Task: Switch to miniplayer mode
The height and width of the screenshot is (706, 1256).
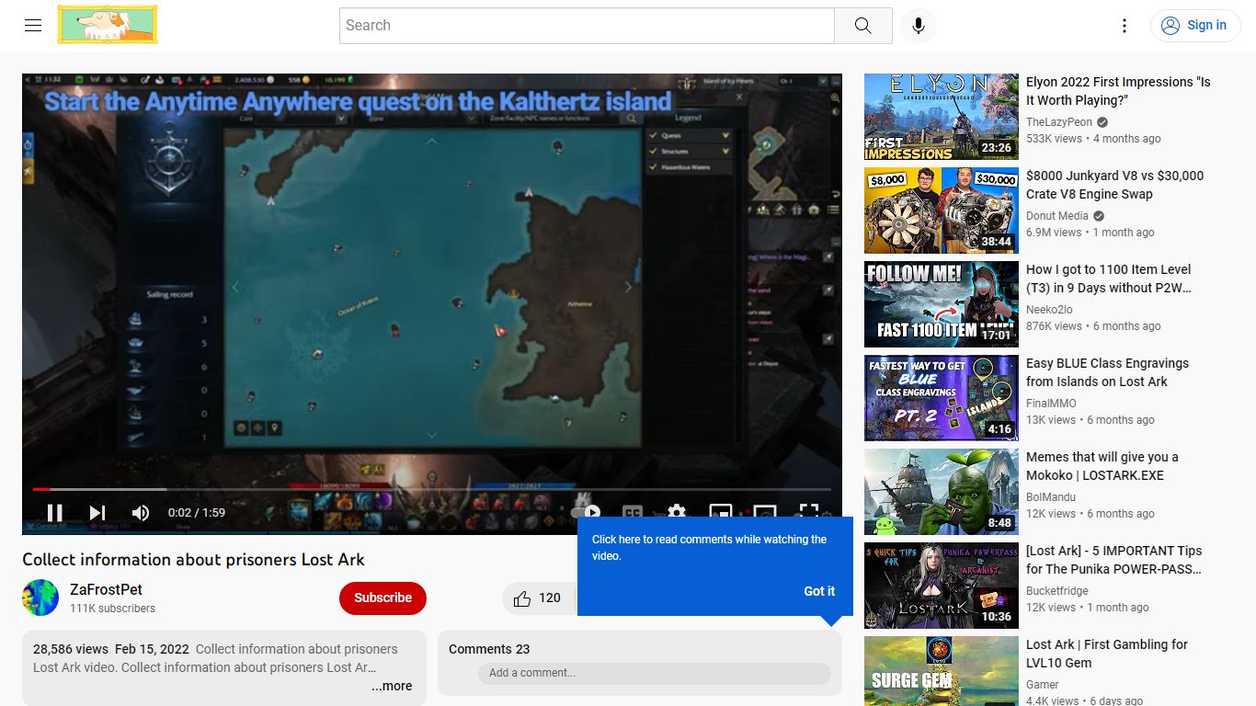Action: coord(721,513)
